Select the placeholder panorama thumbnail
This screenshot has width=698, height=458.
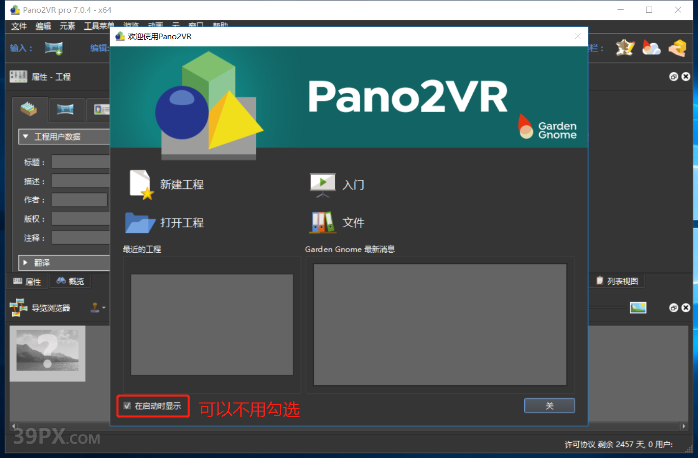click(x=47, y=353)
